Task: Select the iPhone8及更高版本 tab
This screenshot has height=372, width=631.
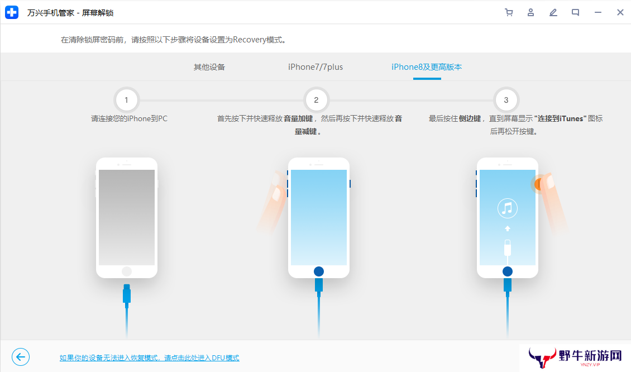Action: (x=427, y=67)
